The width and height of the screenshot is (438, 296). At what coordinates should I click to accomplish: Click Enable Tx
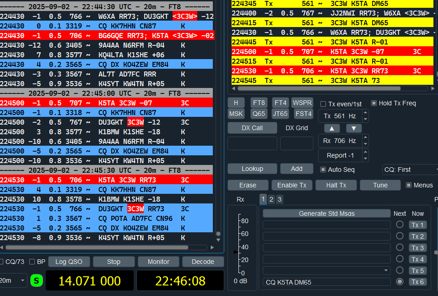292,185
